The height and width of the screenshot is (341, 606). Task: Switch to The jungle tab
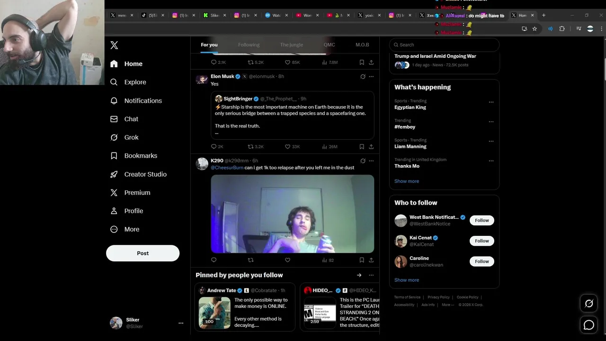point(292,45)
